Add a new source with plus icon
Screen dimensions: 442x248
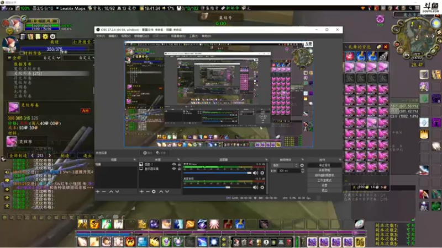tap(141, 191)
